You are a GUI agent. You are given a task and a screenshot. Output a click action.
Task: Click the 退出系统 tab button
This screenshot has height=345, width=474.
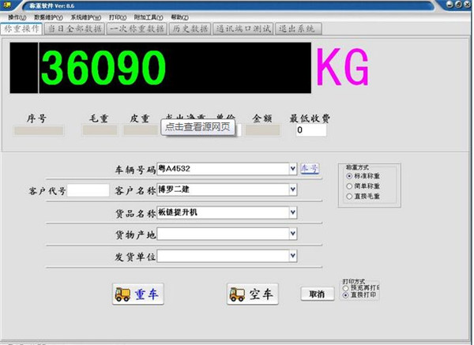[298, 28]
